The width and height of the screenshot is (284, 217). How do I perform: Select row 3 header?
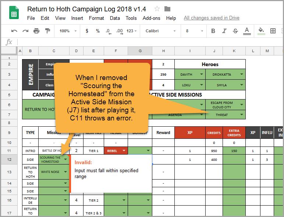click(x=9, y=74)
